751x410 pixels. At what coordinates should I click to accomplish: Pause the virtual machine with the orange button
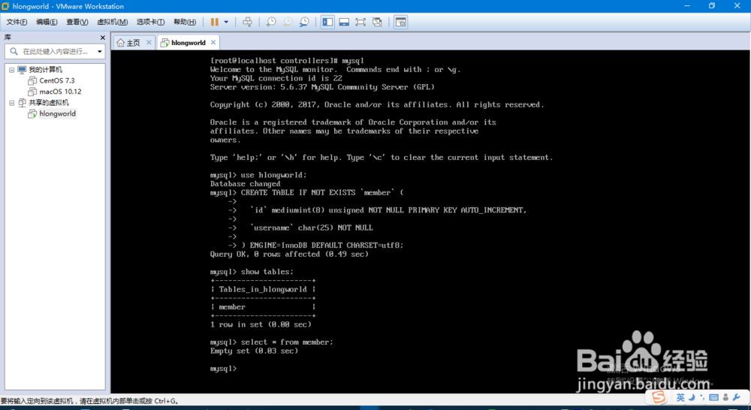click(215, 22)
